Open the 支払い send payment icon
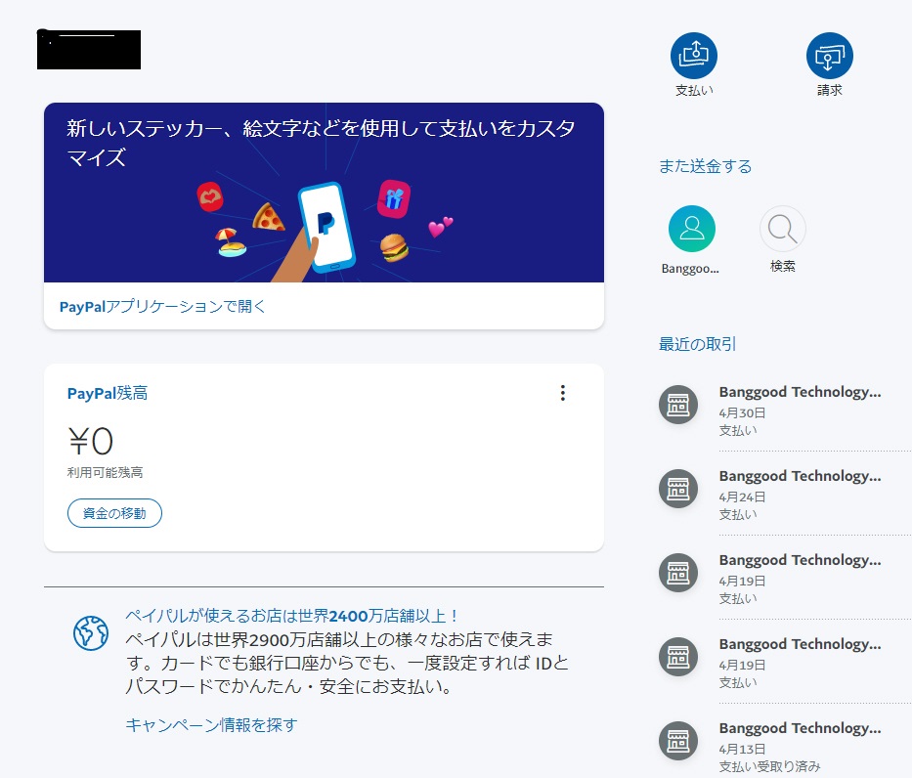The height and width of the screenshot is (778, 912). [x=693, y=56]
